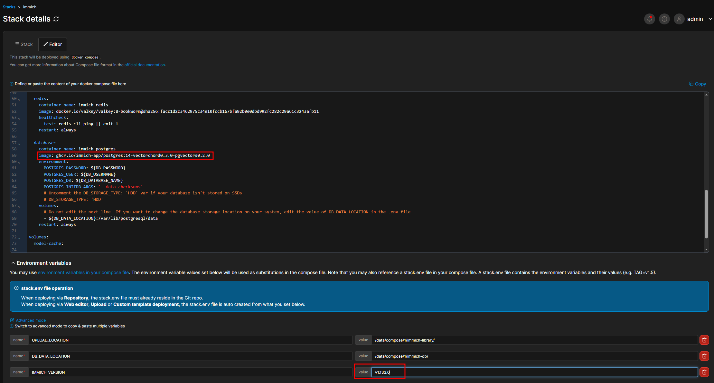
Task: Fold the top-level volumes block at line 72
Action: (x=19, y=238)
